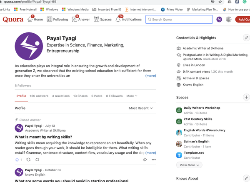Click the Prime Video bookmark
Viewport: 250px width, 182px height.
point(172,10)
